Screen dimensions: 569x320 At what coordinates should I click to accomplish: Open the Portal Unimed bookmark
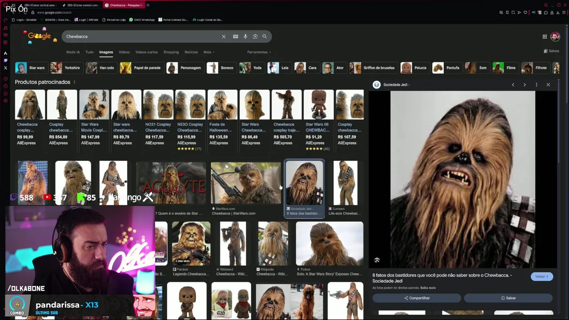(173, 20)
